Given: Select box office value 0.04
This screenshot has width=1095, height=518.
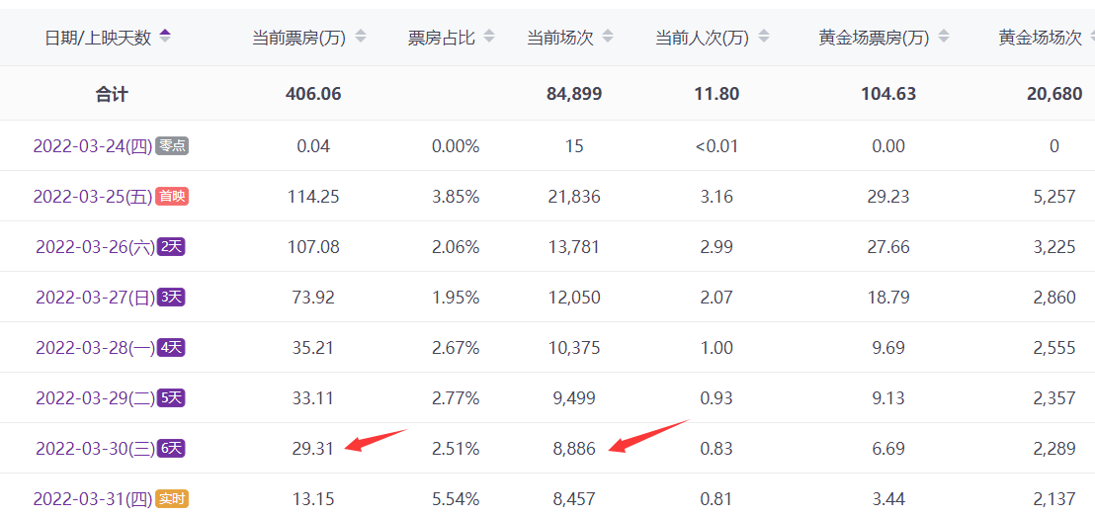Looking at the screenshot, I should (x=313, y=146).
